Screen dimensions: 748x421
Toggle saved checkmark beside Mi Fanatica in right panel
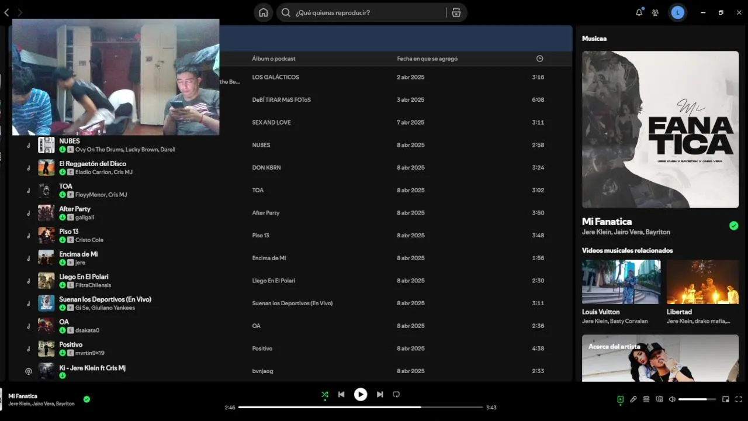734,226
